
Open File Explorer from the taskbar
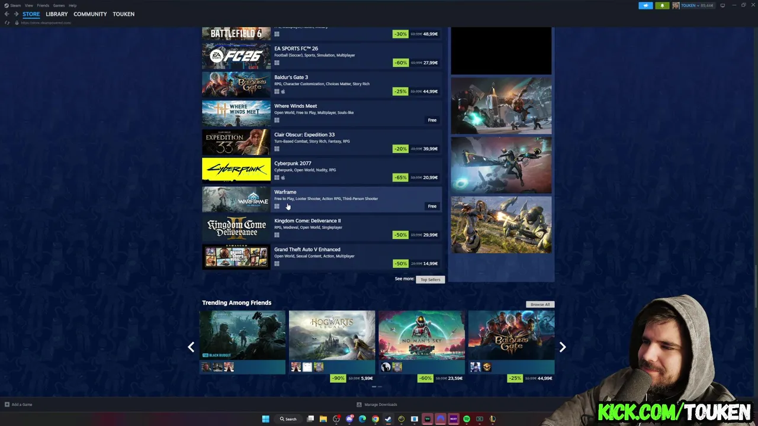pyautogui.click(x=323, y=419)
